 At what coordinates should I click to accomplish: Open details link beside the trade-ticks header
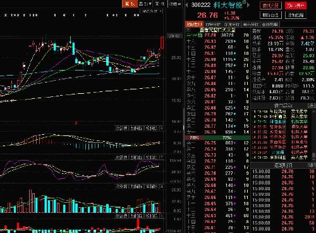[311, 165]
